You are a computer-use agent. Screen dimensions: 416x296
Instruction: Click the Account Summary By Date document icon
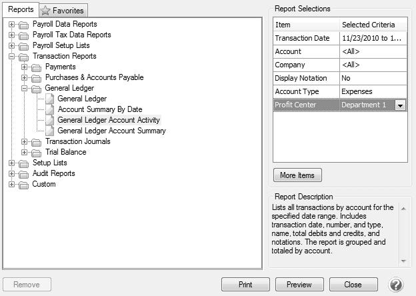(49, 109)
